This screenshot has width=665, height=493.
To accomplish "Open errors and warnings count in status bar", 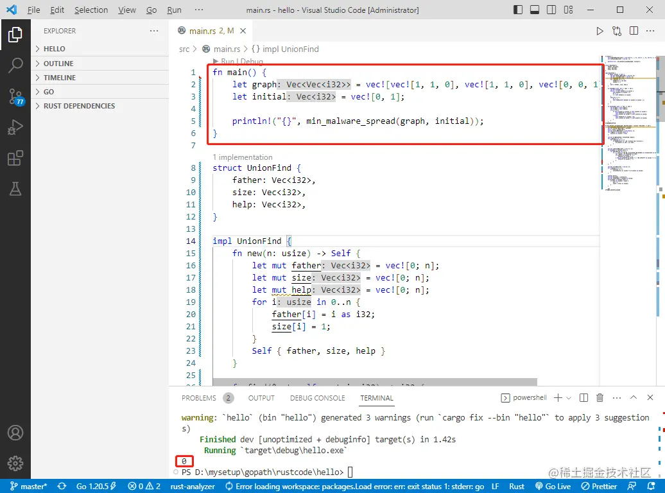I will pyautogui.click(x=144, y=486).
